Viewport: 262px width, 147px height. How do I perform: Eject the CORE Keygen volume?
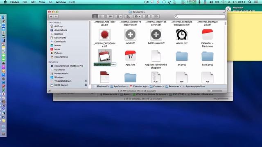coord(86,85)
